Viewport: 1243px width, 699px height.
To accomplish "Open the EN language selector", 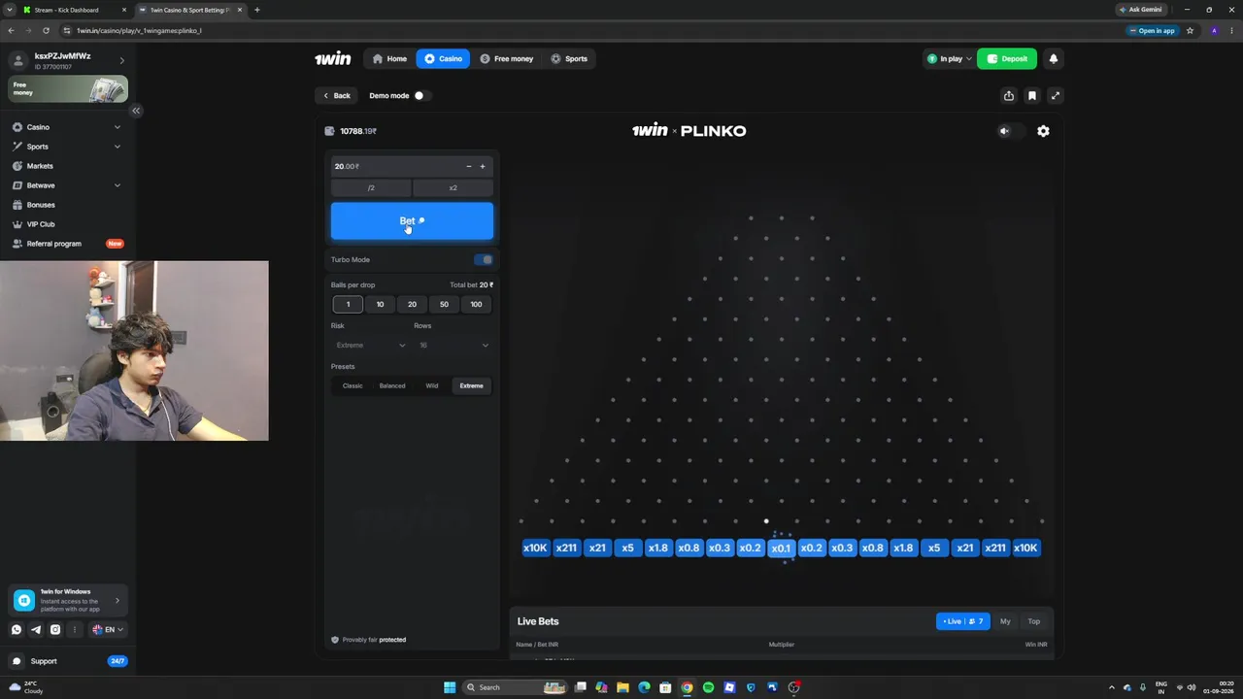I will coord(109,629).
